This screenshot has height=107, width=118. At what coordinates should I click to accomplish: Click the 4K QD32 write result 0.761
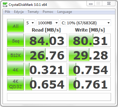tap(90, 84)
